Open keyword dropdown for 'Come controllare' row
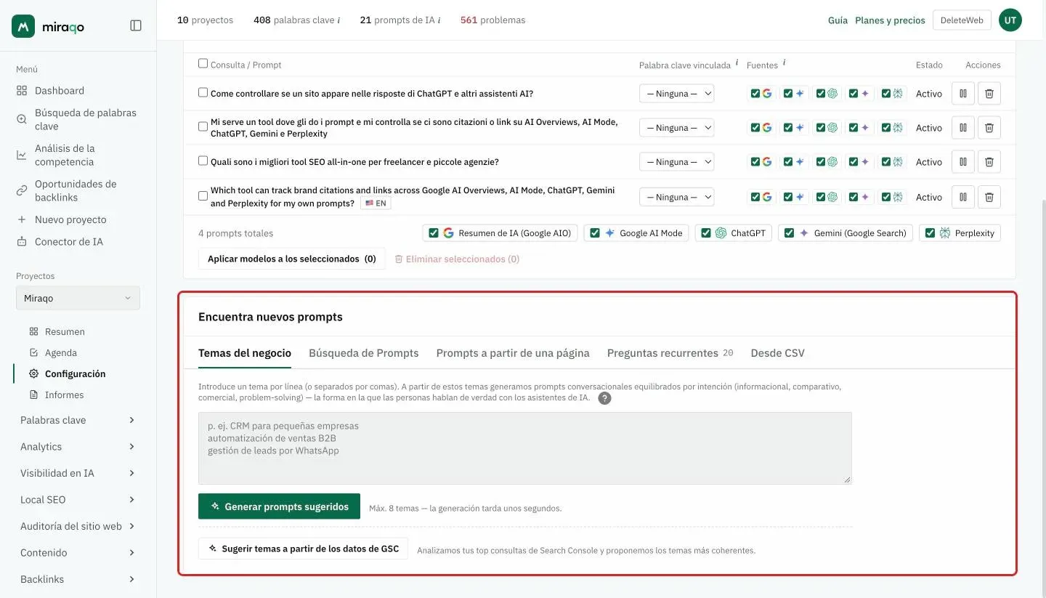1046x598 pixels. point(676,94)
